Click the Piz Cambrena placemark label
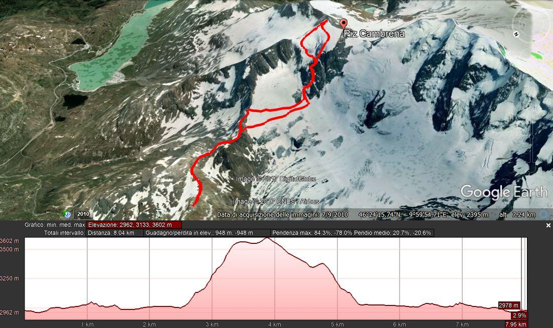The height and width of the screenshot is (328, 553). [374, 34]
